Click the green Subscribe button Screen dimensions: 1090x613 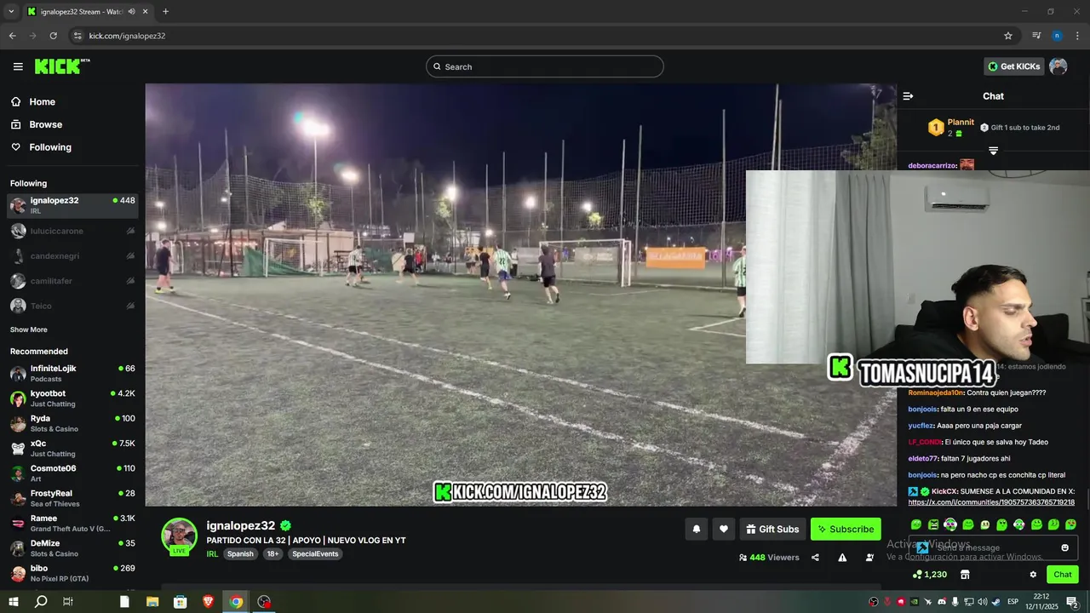(846, 529)
